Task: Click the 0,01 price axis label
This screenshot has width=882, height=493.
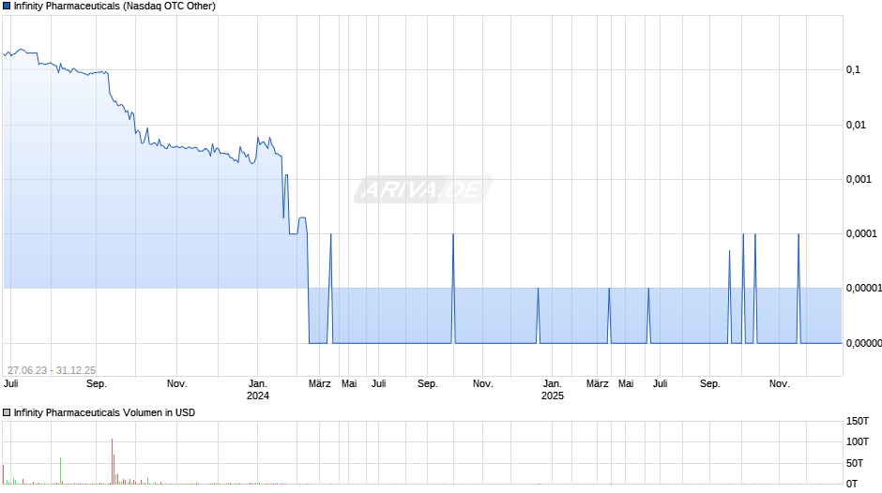Action: [x=856, y=125]
